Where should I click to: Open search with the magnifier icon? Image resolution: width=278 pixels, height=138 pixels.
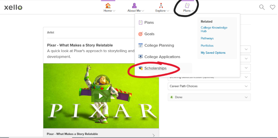262,7
